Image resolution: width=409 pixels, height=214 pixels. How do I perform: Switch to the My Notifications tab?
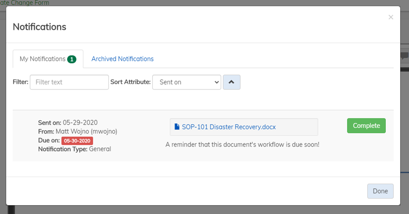pyautogui.click(x=43, y=59)
